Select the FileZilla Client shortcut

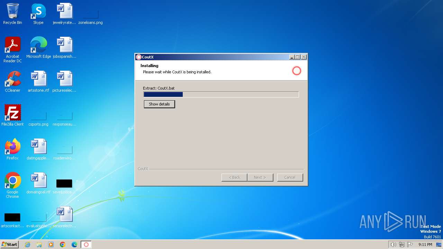(12, 116)
